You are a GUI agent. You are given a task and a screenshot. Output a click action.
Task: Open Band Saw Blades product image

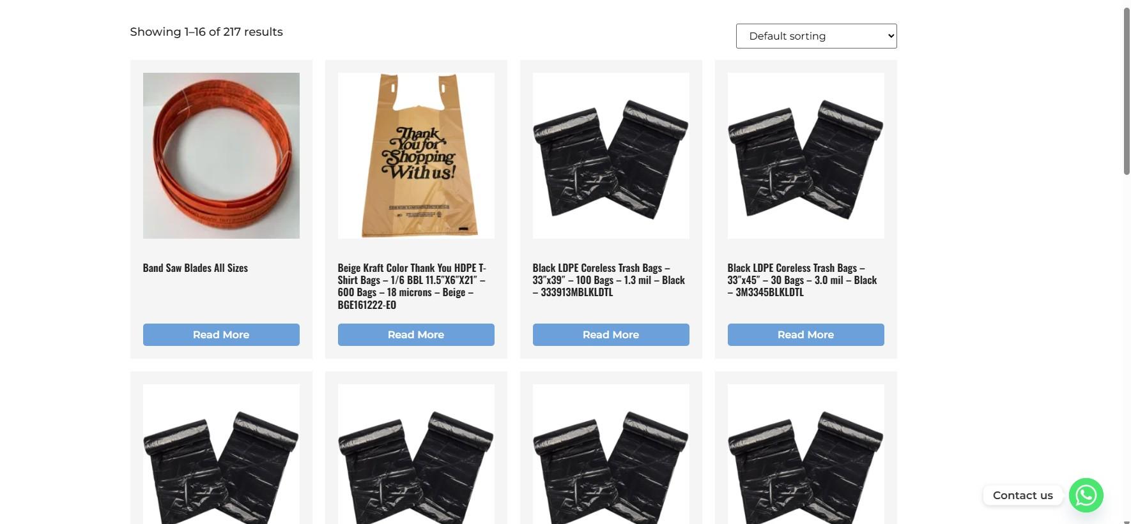(221, 156)
